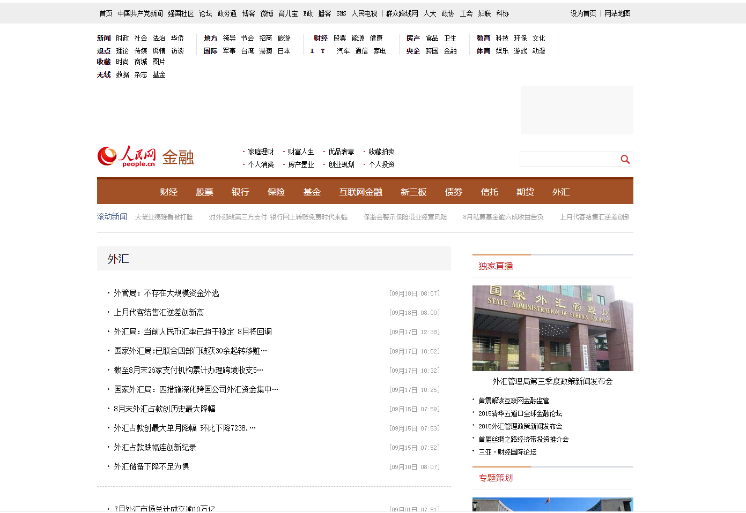Viewport: 746px width, 513px height.
Task: Click the 家庭理财 quick link
Action: 261,152
